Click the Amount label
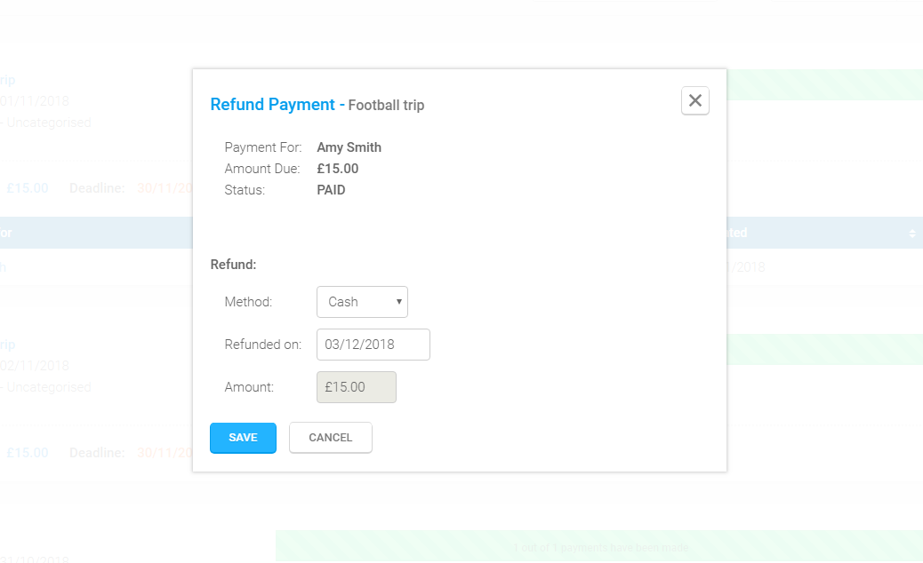 coord(249,387)
